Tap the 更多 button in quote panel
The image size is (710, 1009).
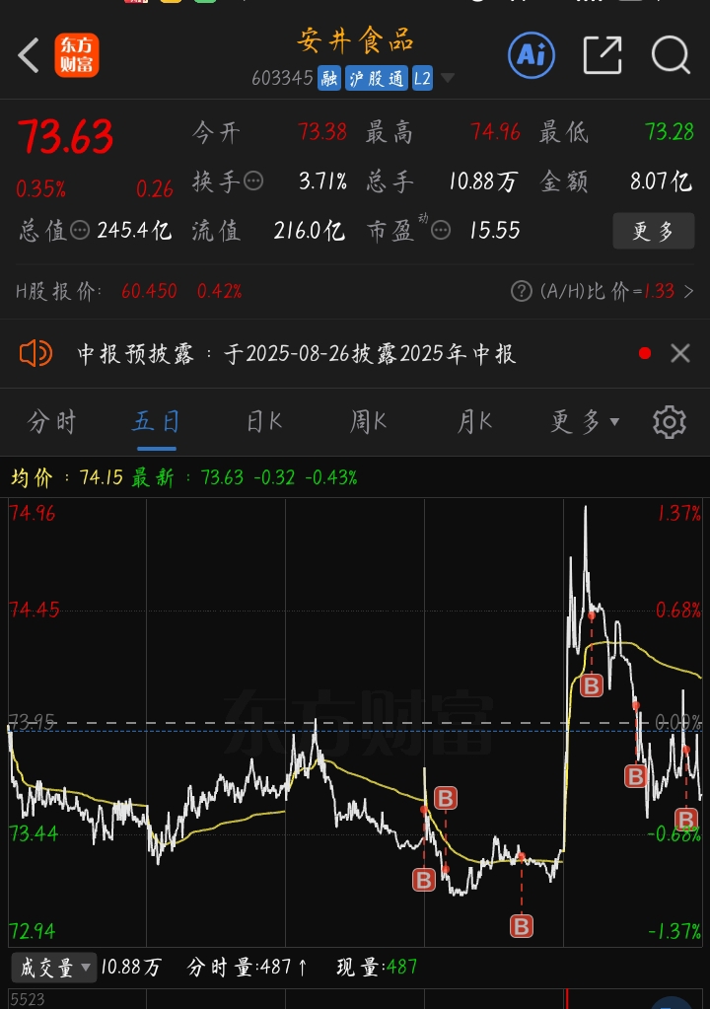coord(654,231)
